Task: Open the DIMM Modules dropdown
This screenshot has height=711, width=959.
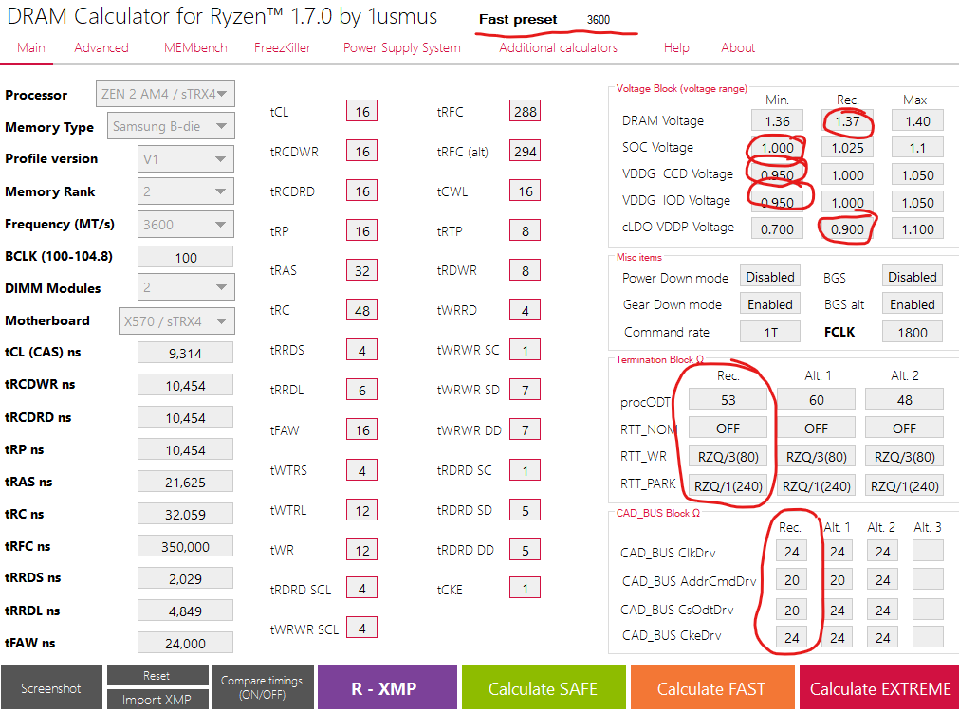Action: coord(185,287)
